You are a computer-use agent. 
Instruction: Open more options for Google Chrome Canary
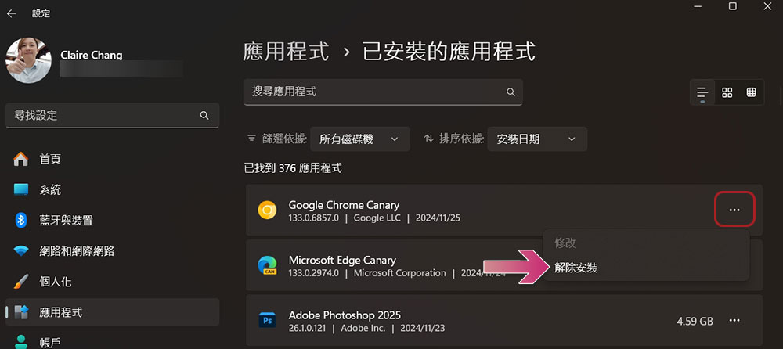click(734, 210)
